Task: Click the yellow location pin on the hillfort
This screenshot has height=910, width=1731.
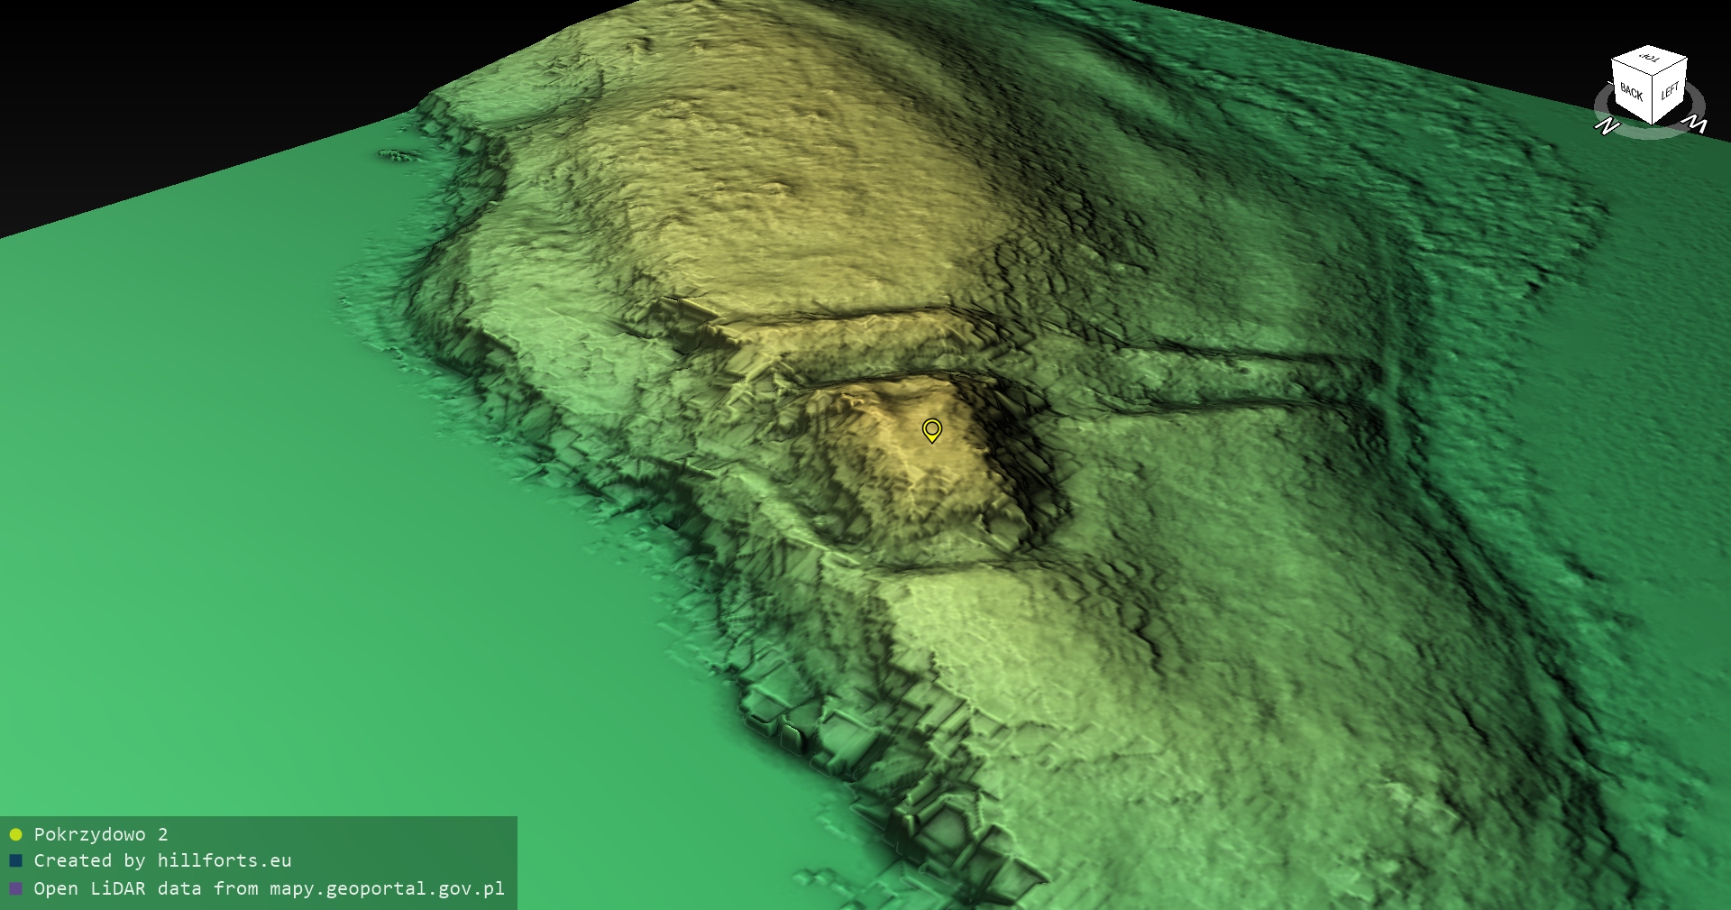Action: (x=932, y=429)
